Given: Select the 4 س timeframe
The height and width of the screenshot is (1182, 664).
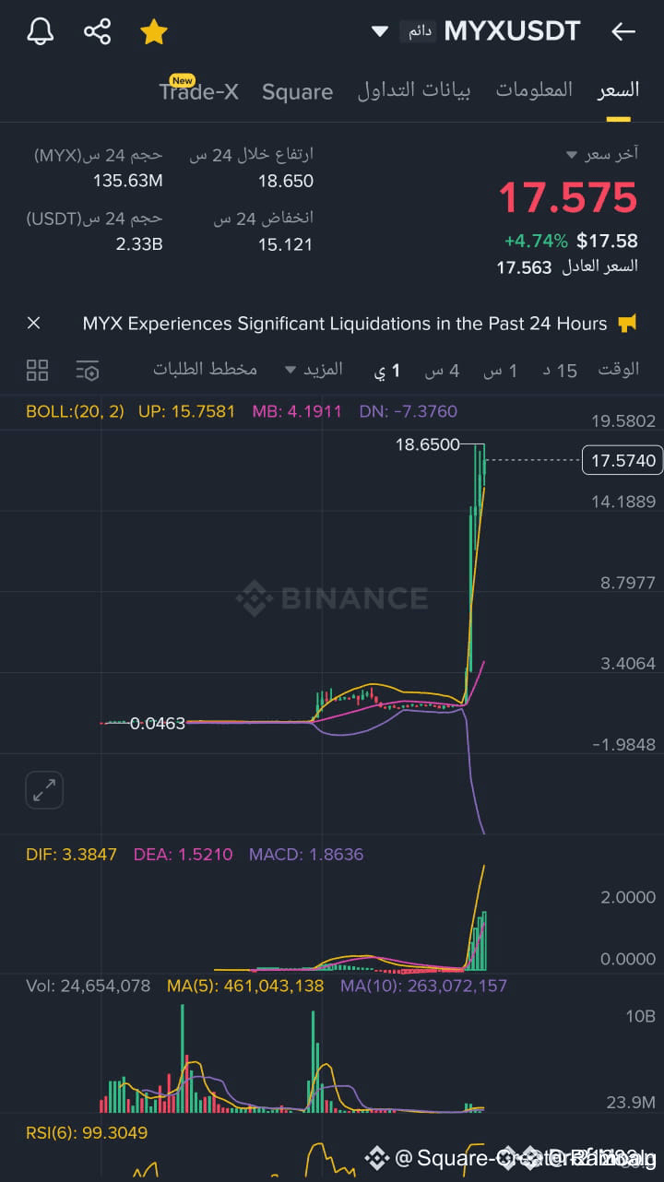Looking at the screenshot, I should 442,371.
